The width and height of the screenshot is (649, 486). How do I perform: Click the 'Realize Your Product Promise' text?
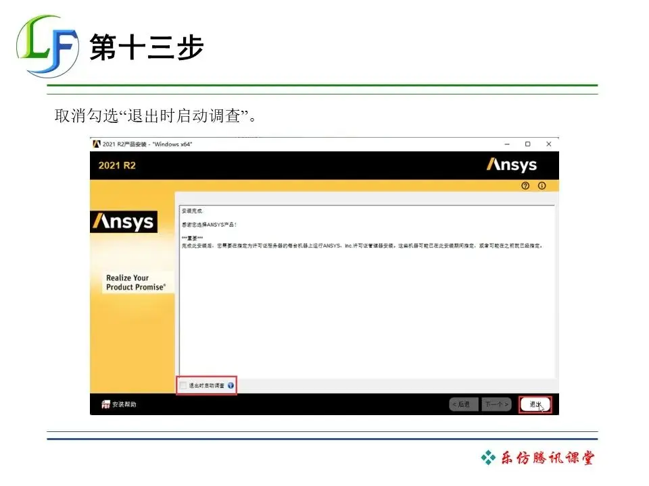pyautogui.click(x=136, y=283)
